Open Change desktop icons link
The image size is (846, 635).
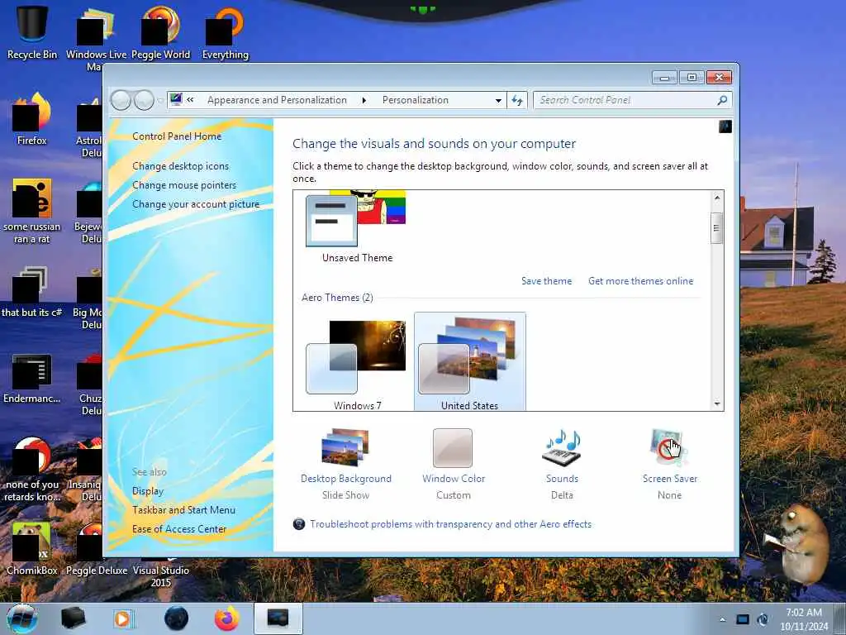[x=181, y=166]
